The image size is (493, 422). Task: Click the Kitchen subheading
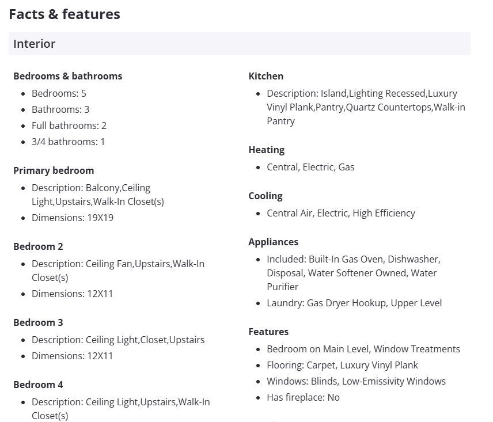(x=266, y=76)
